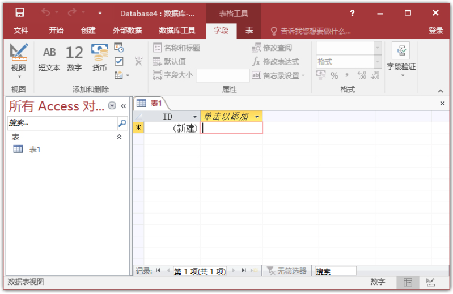Open 备忘录设置 dropdown
The width and height of the screenshot is (453, 294).
tap(278, 75)
